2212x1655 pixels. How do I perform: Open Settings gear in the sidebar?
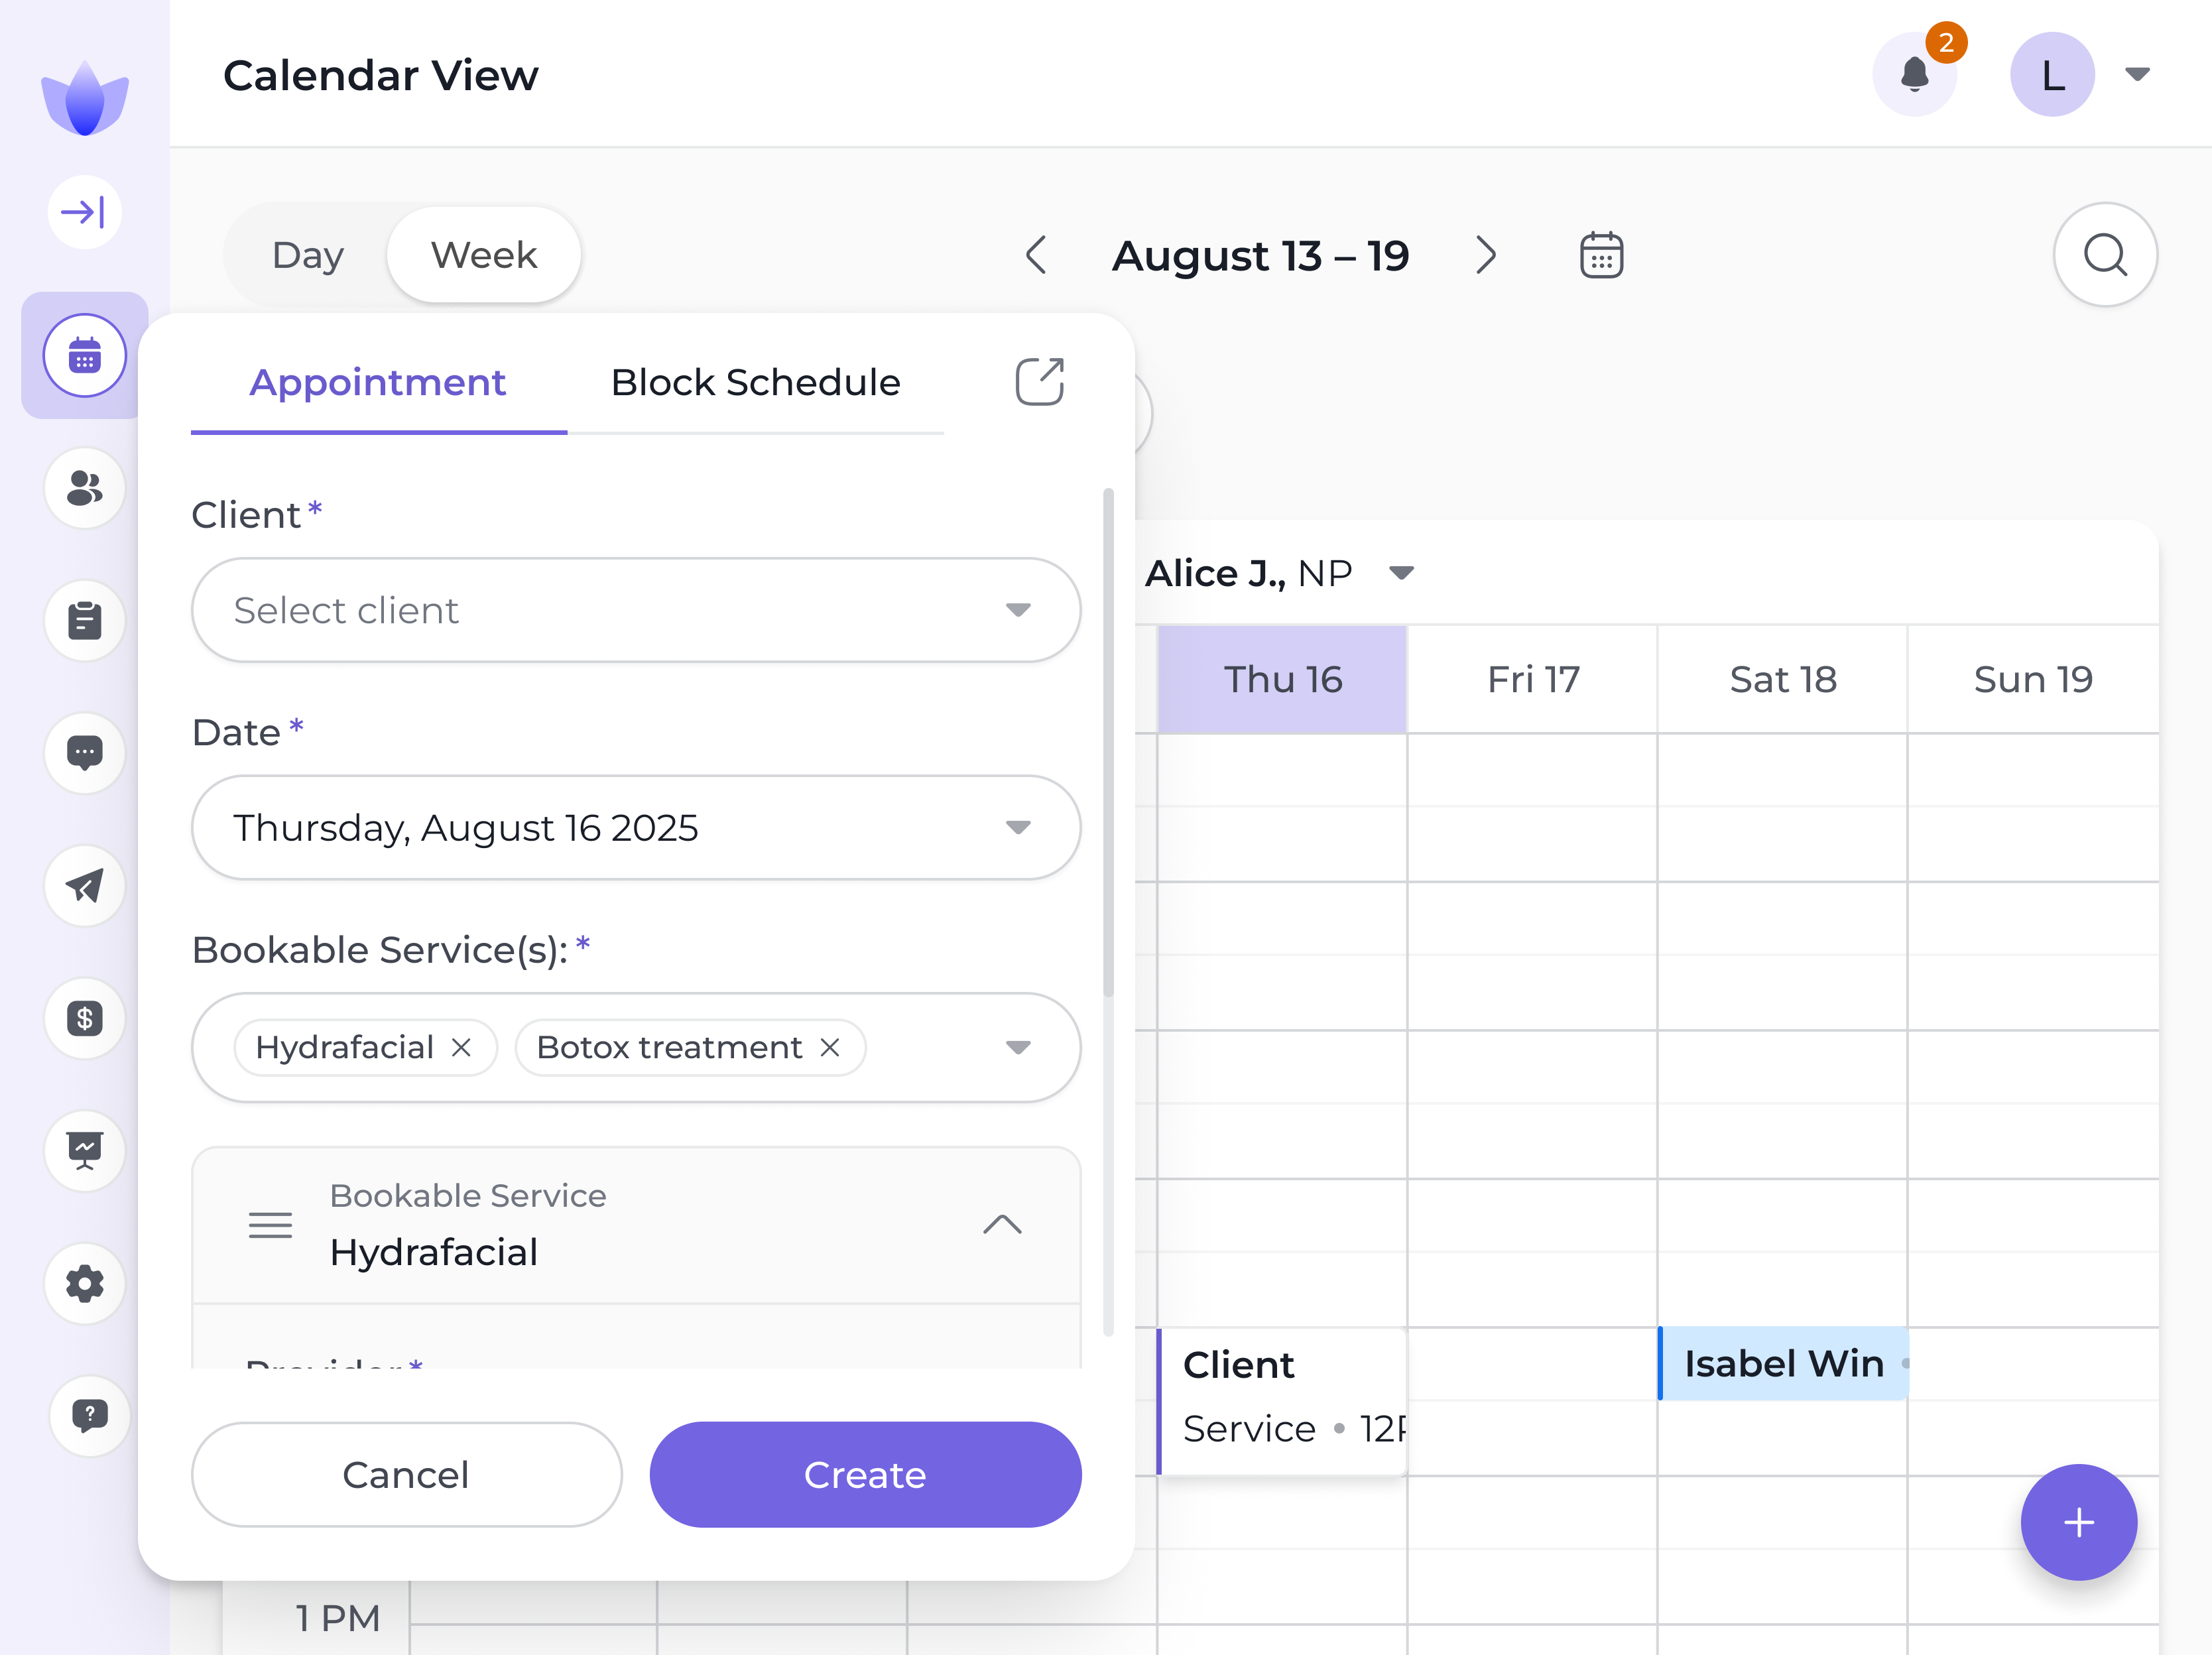[84, 1283]
